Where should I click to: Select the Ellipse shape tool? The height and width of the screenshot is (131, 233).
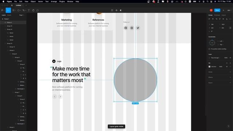19,10
